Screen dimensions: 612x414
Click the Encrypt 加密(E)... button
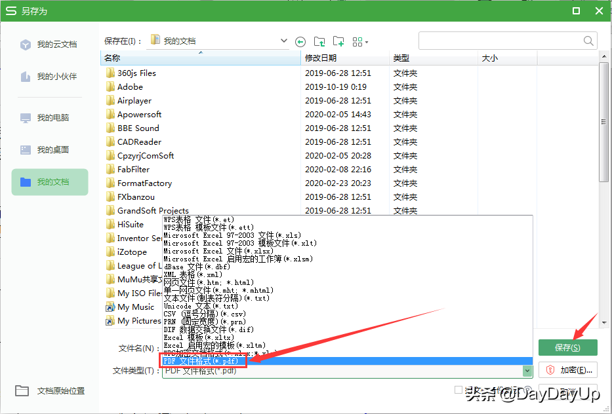tap(567, 370)
